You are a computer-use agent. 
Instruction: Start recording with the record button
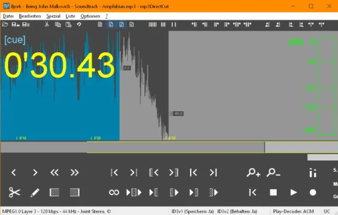point(313,192)
